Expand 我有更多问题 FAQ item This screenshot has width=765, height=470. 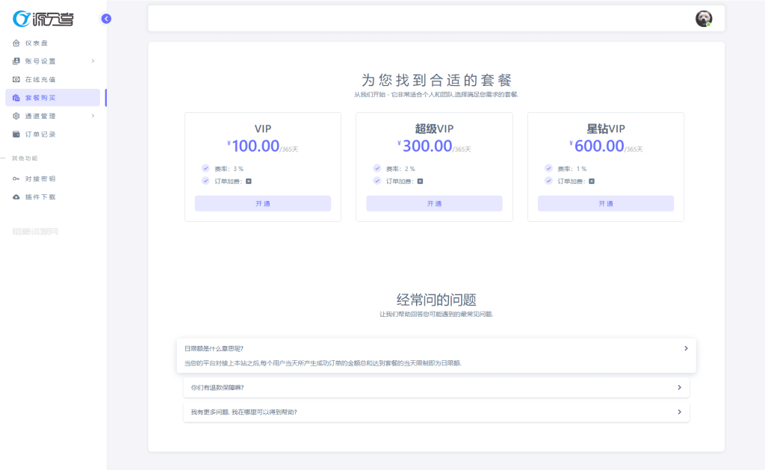point(436,412)
